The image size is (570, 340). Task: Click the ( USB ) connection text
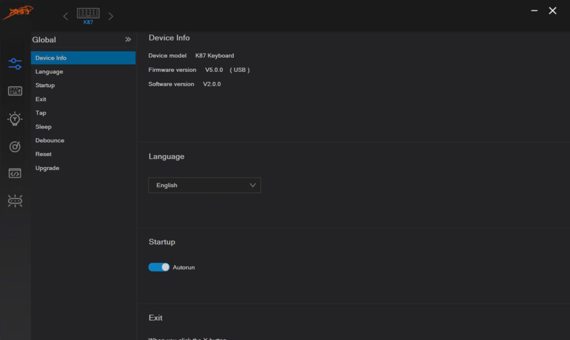click(x=239, y=70)
